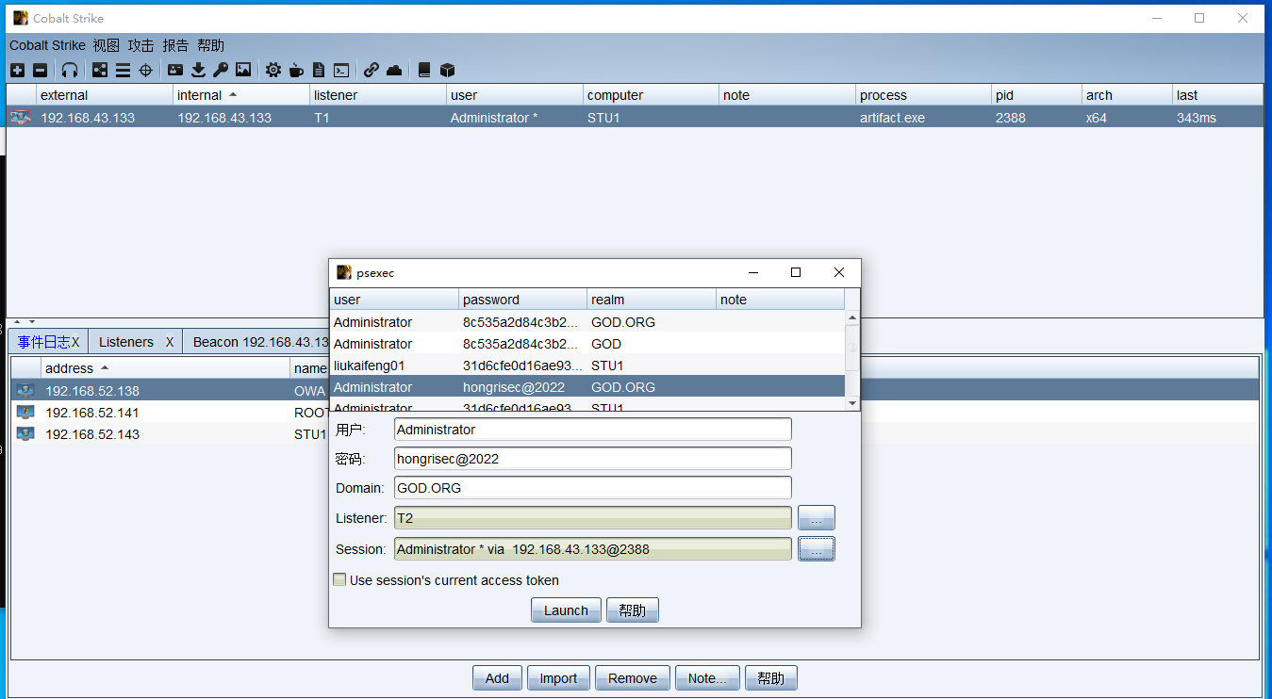Click the Import button
Viewport: 1272px width, 699px height.
(558, 678)
